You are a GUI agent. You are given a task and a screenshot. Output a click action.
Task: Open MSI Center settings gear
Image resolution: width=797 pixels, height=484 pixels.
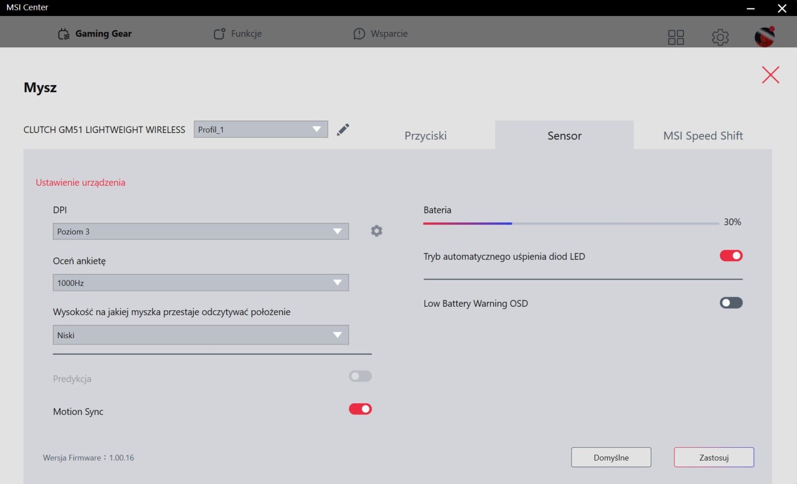[x=720, y=37]
